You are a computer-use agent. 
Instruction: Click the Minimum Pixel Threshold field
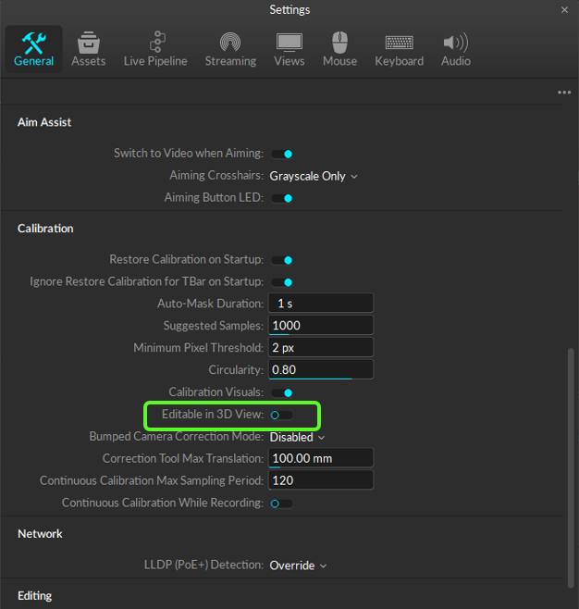coord(321,348)
